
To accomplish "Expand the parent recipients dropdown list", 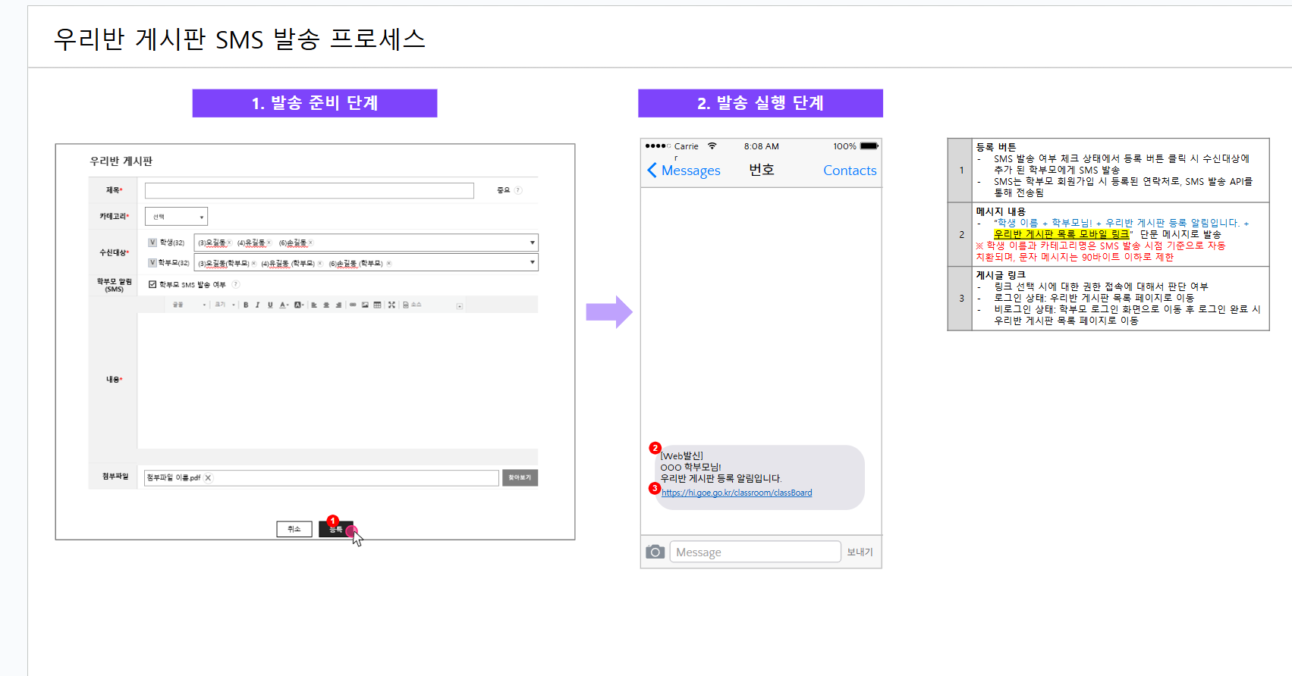I will pos(532,262).
